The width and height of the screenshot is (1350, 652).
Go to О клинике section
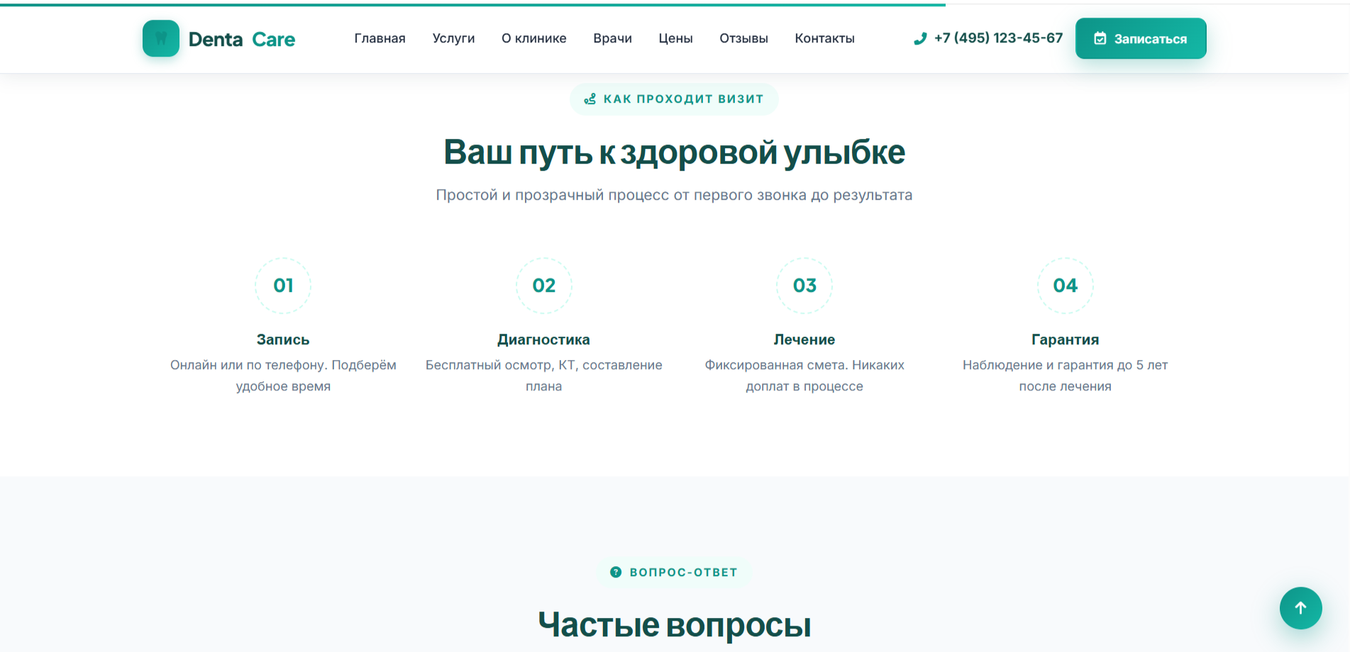point(534,38)
